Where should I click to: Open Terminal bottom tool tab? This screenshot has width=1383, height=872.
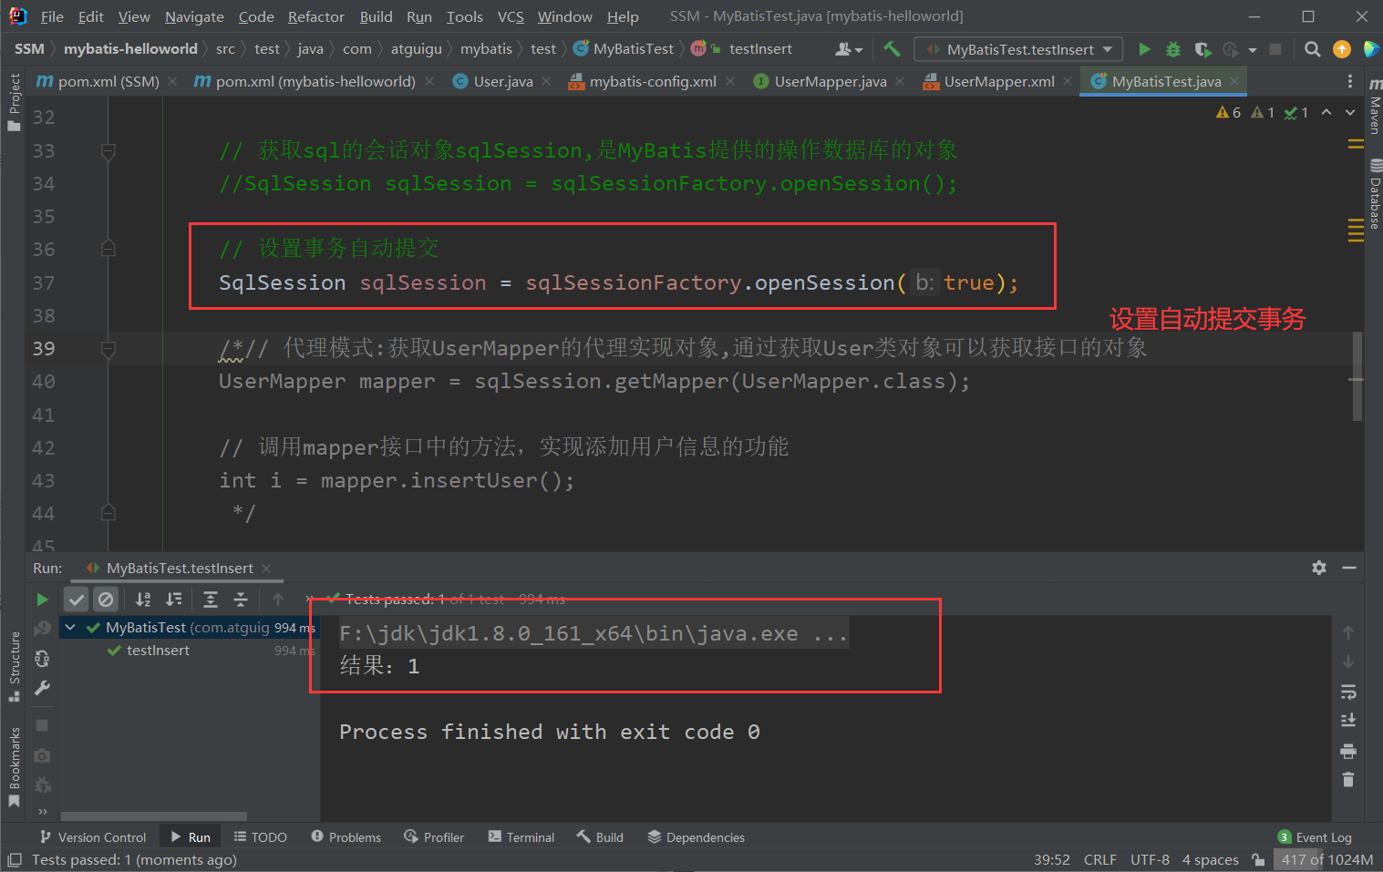(521, 837)
